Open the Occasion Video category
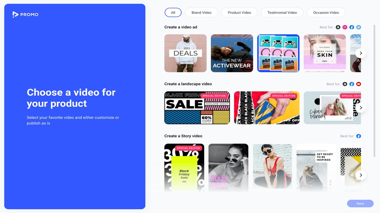This screenshot has height=213, width=380. coord(326,12)
